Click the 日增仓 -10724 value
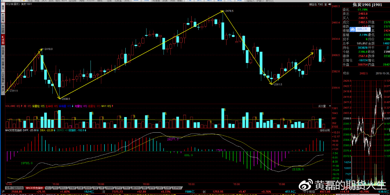Screen dimensions: 390x195 [363, 60]
